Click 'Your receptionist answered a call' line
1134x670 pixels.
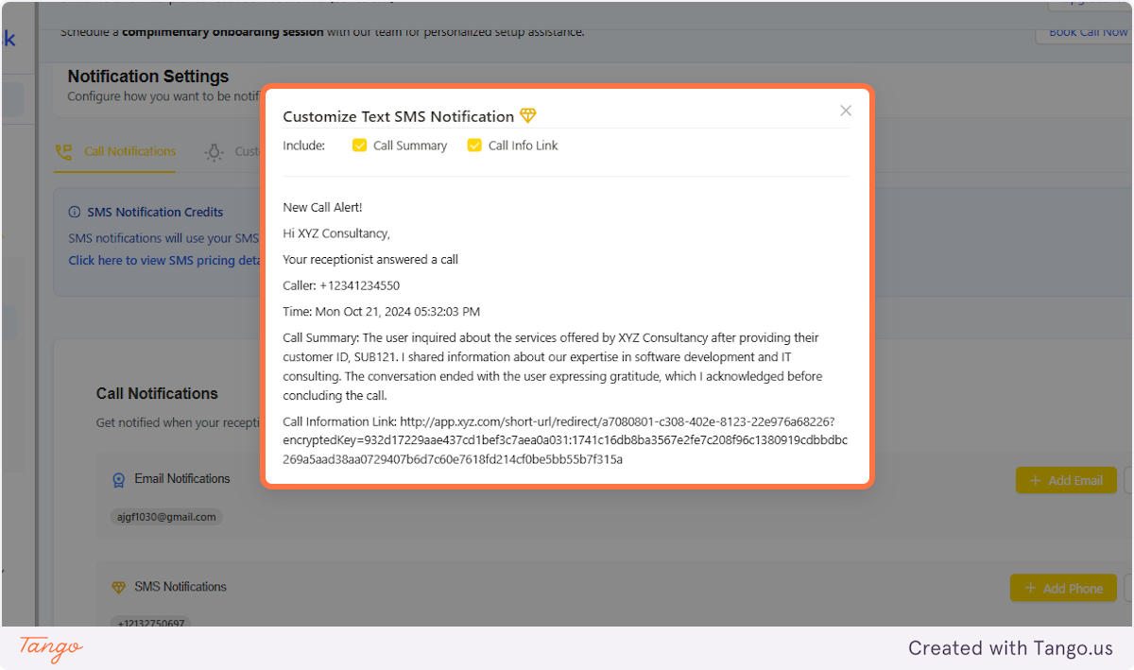[370, 259]
